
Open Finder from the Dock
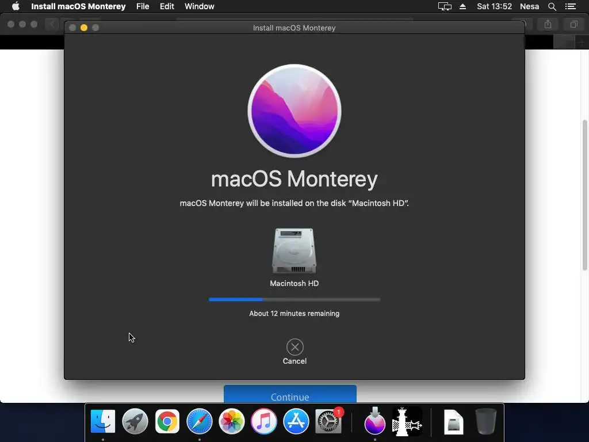pyautogui.click(x=102, y=421)
